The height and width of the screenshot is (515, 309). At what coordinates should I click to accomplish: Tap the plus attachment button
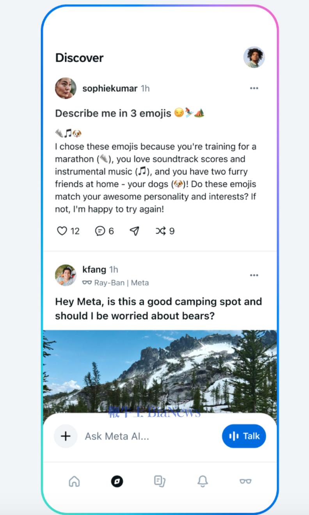pyautogui.click(x=66, y=436)
